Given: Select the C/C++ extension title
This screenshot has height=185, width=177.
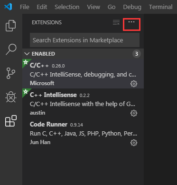Looking at the screenshot, I should tap(39, 65).
